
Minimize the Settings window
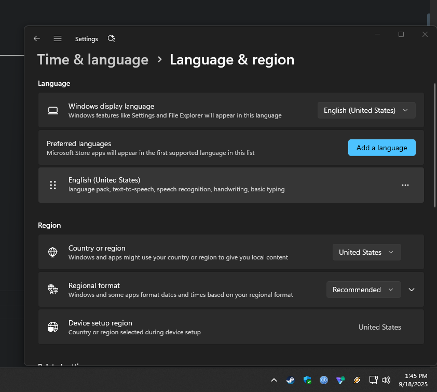click(377, 34)
